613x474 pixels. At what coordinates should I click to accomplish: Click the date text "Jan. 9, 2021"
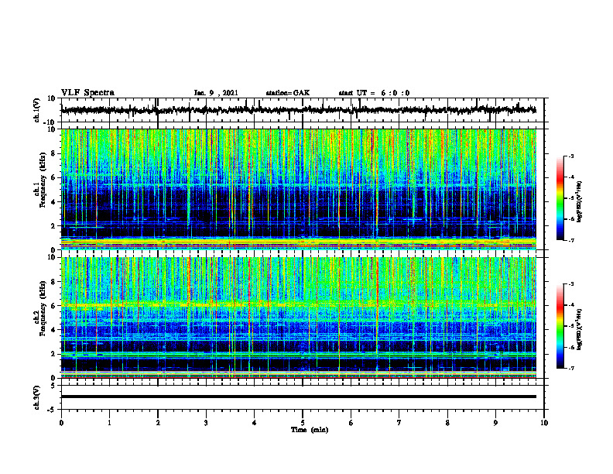pos(216,93)
